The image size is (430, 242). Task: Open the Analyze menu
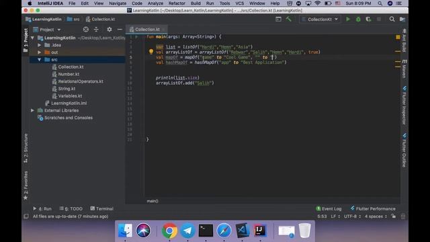[155, 3]
